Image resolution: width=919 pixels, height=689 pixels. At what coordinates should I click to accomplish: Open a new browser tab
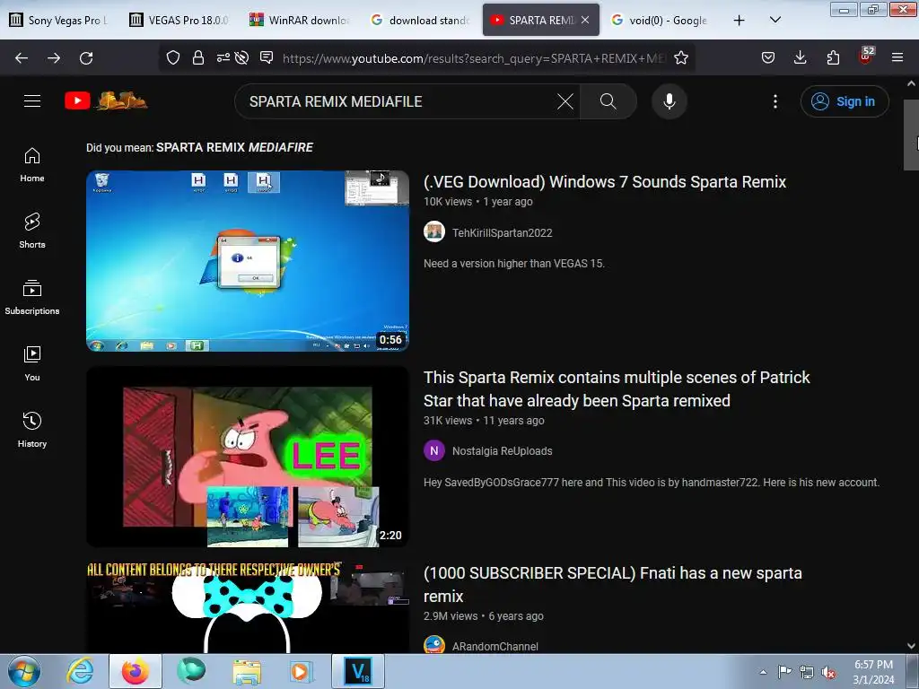click(x=740, y=20)
